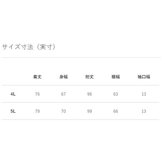Click the サイズ寸法（実寸） heading
161x161 pixels.
point(29,47)
